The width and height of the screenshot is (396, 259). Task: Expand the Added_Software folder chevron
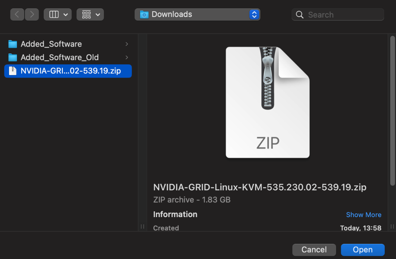click(x=127, y=44)
